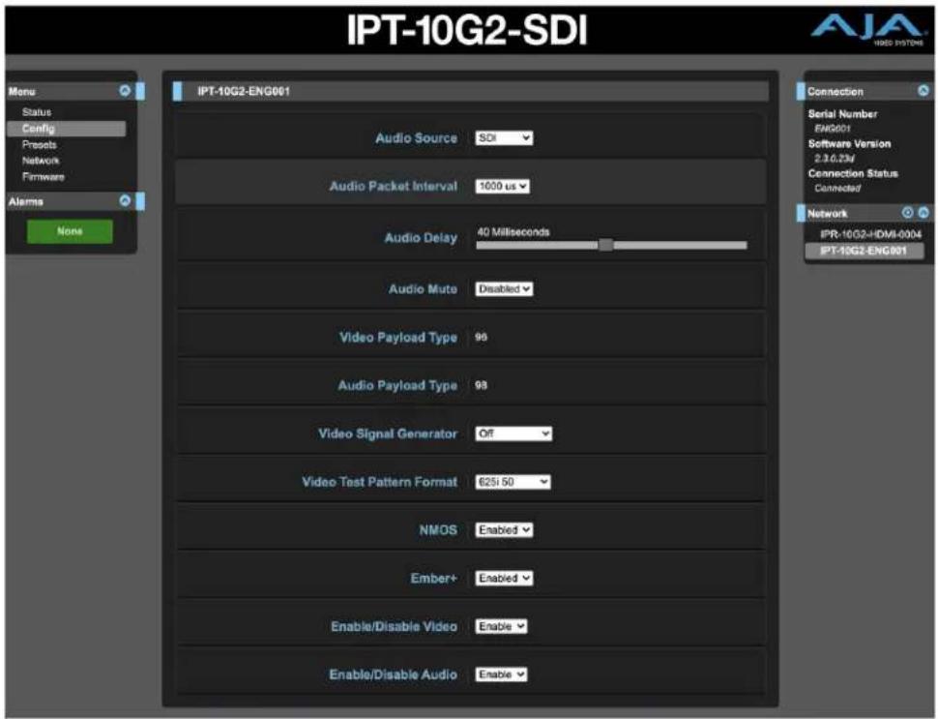Collapse the Alarms panel arrow icon
Image resolution: width=938 pixels, height=719 pixels.
pyautogui.click(x=125, y=201)
